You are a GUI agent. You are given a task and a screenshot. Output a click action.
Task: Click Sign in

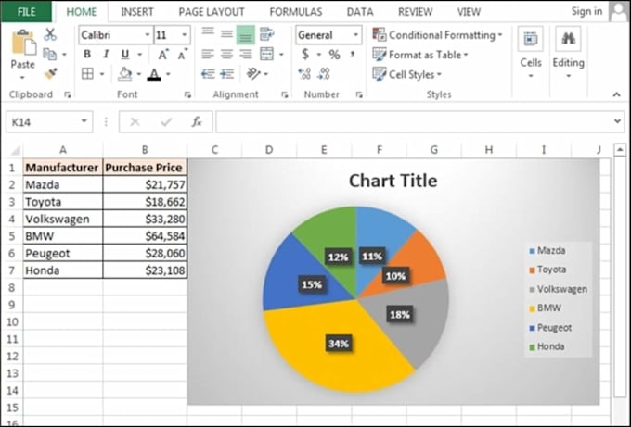pyautogui.click(x=586, y=11)
